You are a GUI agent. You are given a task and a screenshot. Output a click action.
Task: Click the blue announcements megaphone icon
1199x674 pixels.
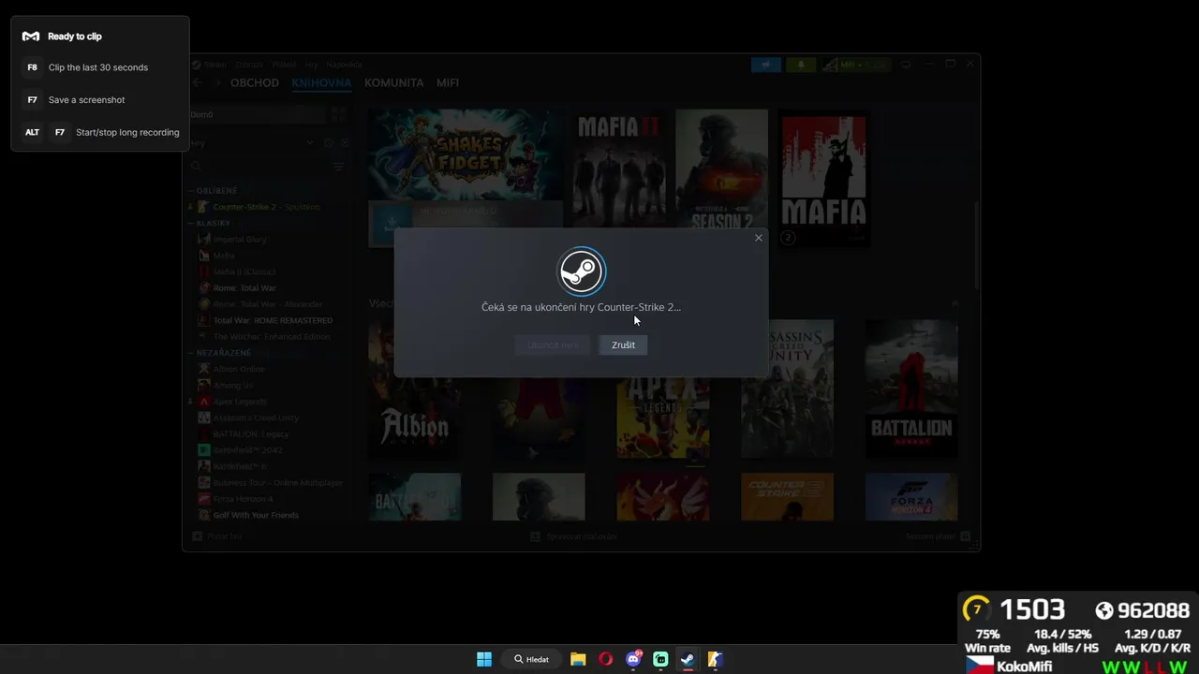point(765,65)
